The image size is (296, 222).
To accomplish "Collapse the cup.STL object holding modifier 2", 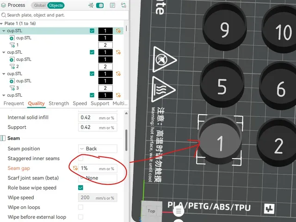I will [4, 52].
